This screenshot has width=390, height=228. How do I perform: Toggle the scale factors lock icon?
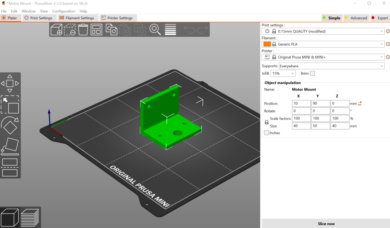[267, 122]
